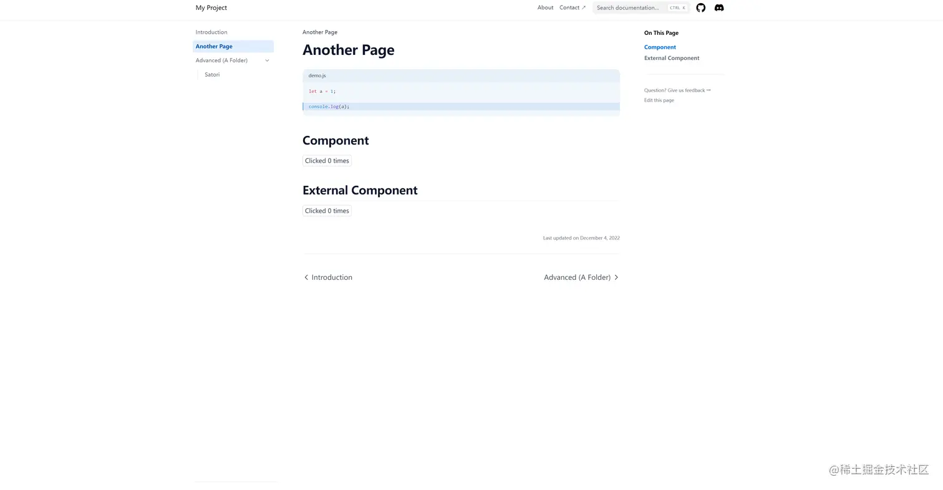This screenshot has width=943, height=490.
Task: Click the Another Page main heading
Action: [x=348, y=50]
